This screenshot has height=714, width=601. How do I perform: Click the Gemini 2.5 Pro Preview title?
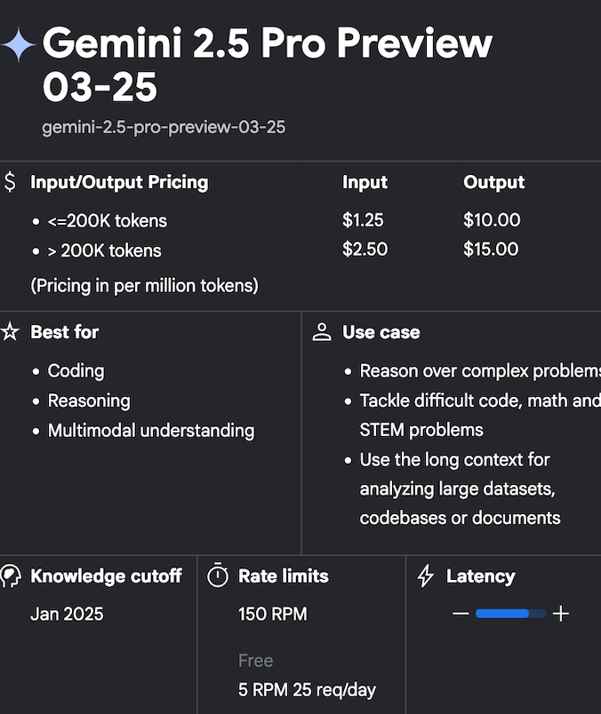click(268, 64)
